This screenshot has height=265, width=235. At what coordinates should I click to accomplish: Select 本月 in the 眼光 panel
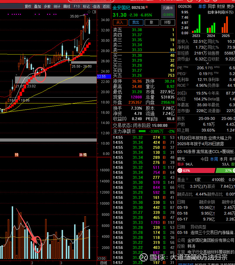(x=223, y=159)
